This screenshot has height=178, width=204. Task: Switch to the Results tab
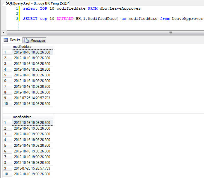pos(12,40)
